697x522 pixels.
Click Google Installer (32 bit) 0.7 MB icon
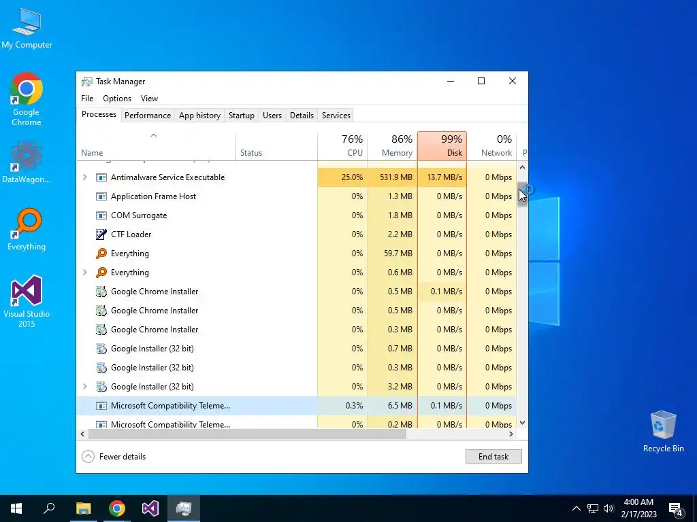[x=101, y=349]
